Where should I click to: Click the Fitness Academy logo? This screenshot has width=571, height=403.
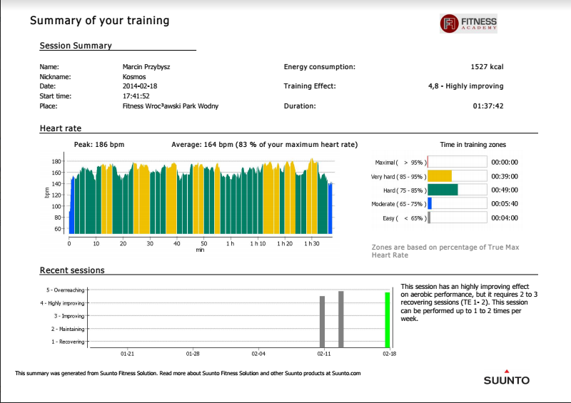point(468,24)
